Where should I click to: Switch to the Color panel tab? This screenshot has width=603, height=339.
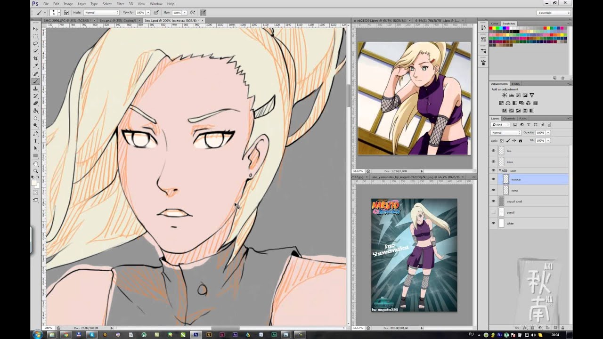click(495, 24)
